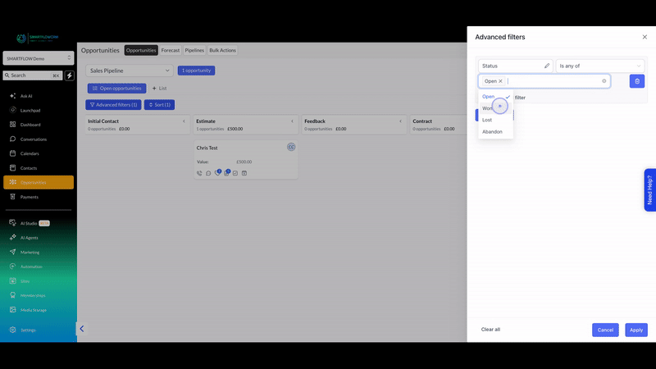Delete the filter with the trash button

[x=637, y=81]
